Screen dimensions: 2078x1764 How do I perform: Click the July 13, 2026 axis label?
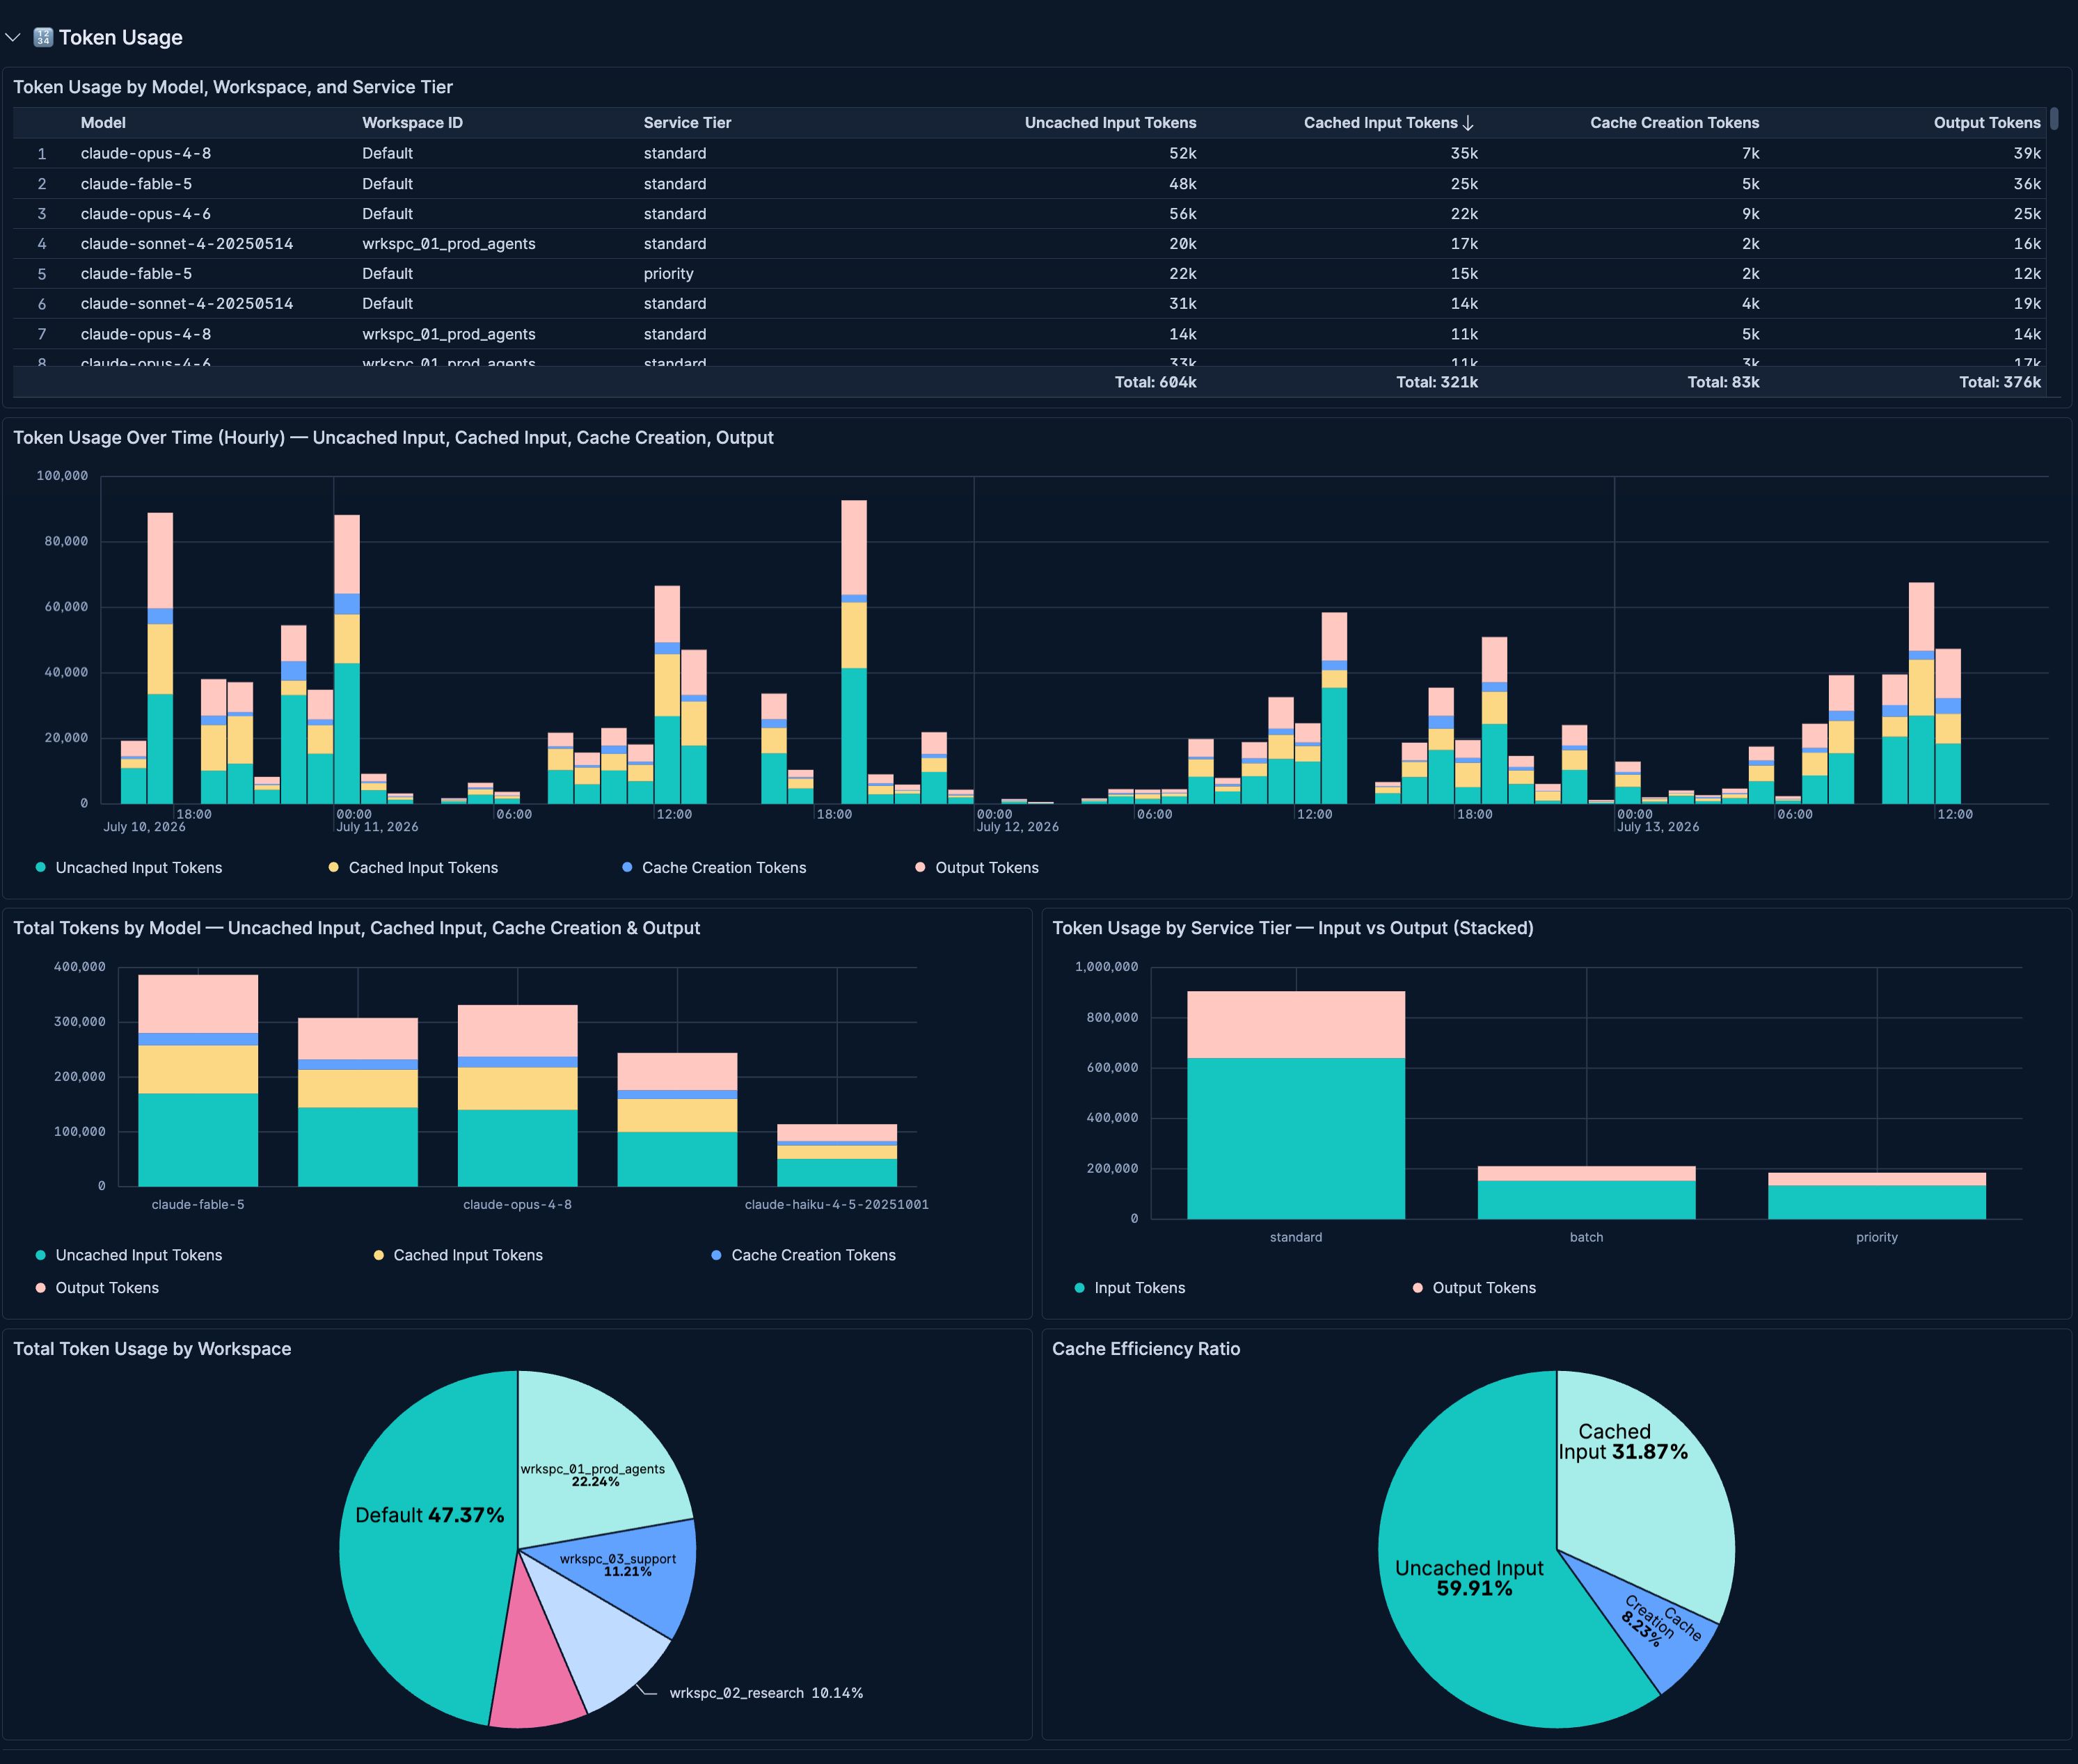pyautogui.click(x=1658, y=827)
